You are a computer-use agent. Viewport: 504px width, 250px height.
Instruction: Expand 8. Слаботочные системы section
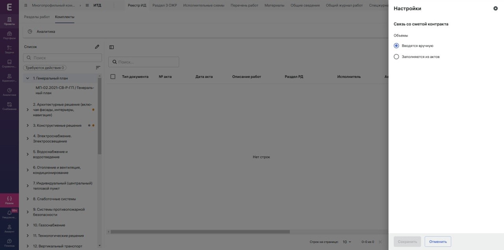(28, 199)
